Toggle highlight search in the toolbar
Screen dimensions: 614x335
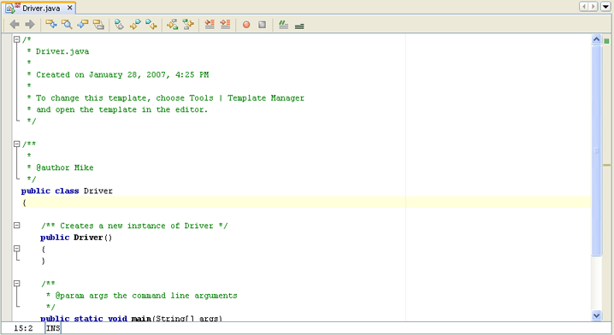coord(98,25)
